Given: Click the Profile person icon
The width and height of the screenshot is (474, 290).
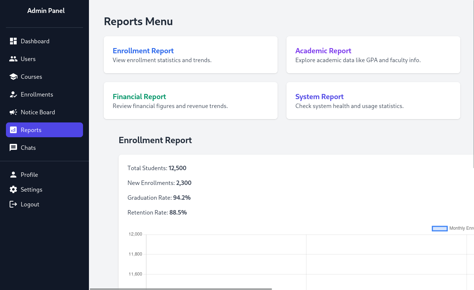Looking at the screenshot, I should pos(13,174).
